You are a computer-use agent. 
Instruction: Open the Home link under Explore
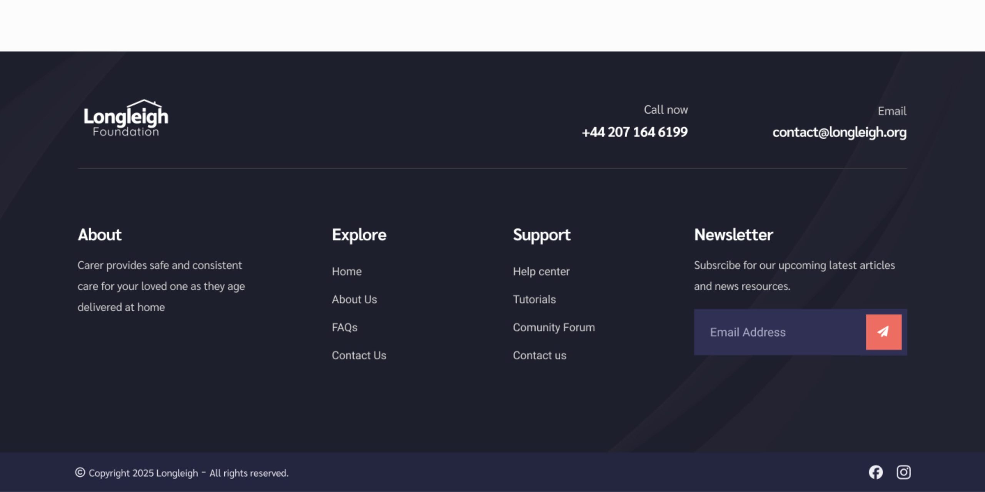tap(347, 271)
